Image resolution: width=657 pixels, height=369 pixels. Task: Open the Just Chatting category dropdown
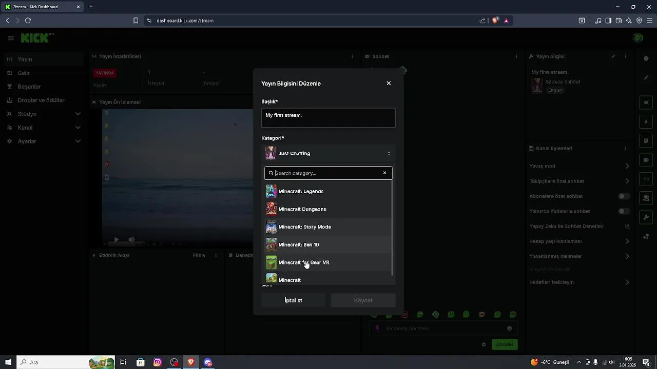(x=328, y=153)
